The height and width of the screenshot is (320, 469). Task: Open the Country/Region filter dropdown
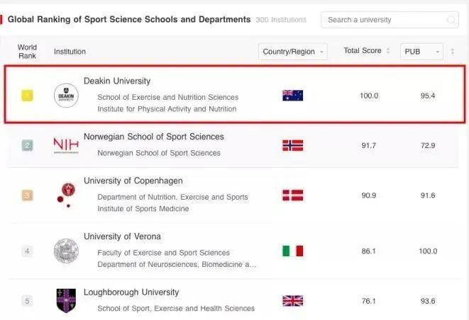pyautogui.click(x=294, y=52)
